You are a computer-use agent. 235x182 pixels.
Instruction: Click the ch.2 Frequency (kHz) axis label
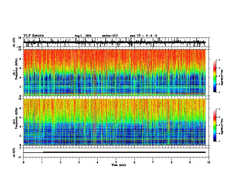15,118
